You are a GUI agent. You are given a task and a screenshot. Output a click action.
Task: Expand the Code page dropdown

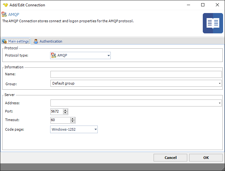point(96,129)
